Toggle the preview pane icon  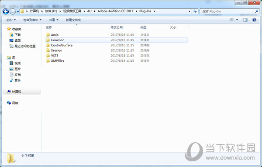[x=245, y=20]
